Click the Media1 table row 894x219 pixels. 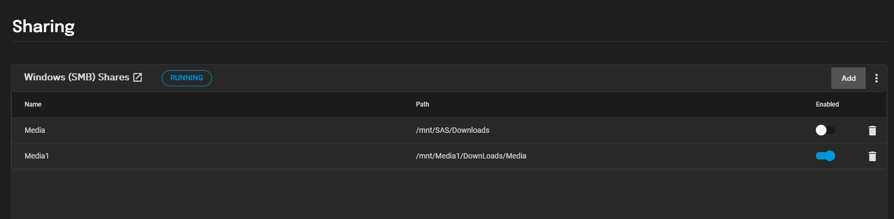449,156
